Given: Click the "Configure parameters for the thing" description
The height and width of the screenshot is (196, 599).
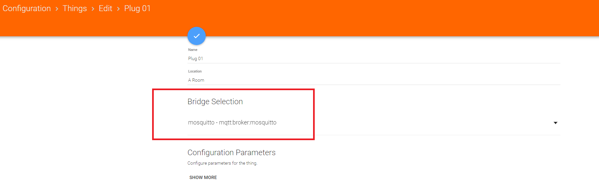Looking at the screenshot, I should (222, 163).
